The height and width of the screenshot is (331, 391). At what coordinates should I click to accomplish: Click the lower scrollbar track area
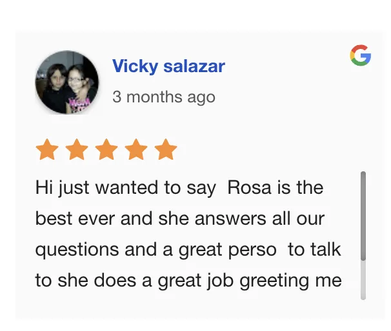point(363,280)
